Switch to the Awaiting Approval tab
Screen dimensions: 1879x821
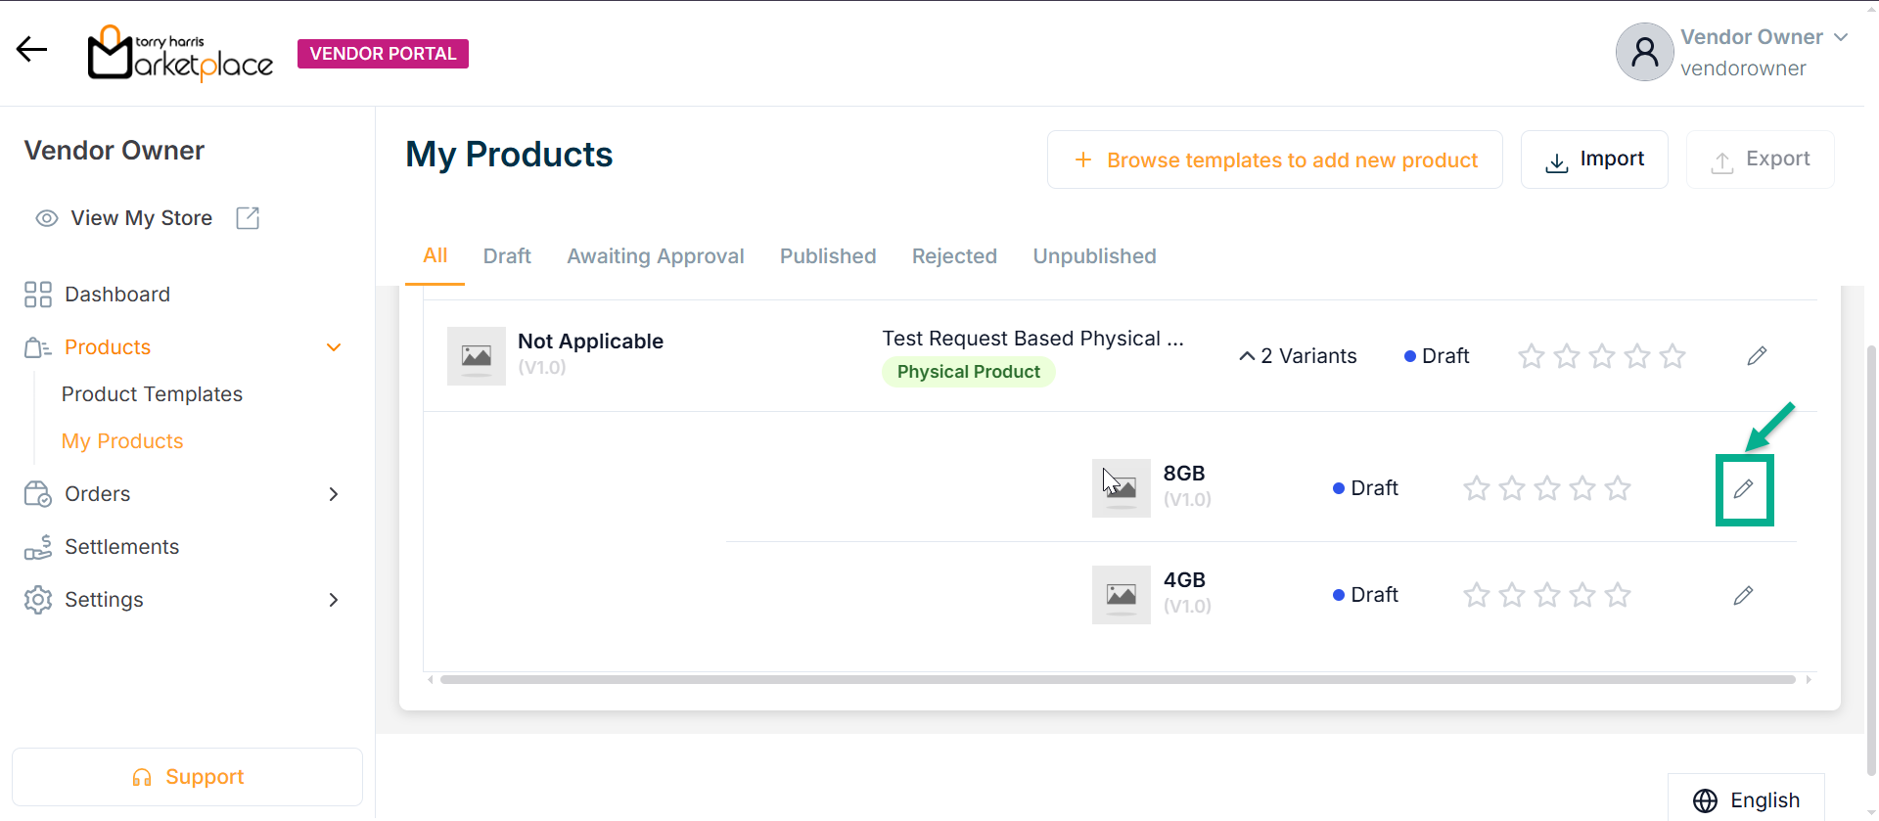click(655, 256)
